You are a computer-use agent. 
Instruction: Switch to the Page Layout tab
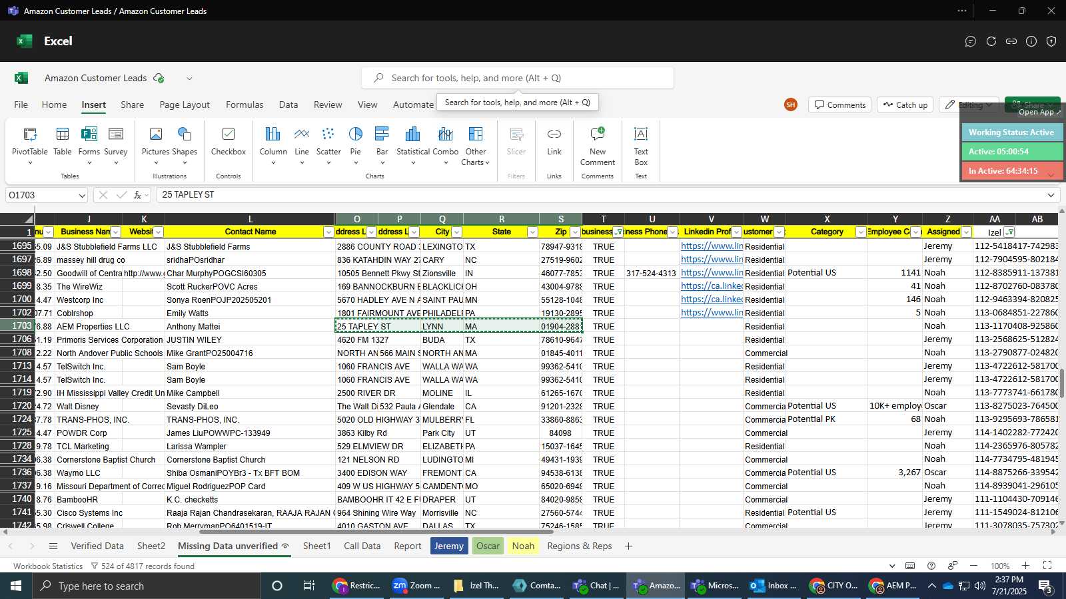click(185, 104)
